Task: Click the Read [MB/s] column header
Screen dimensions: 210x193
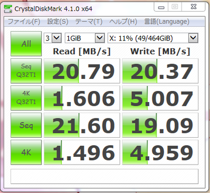Action: [82, 52]
